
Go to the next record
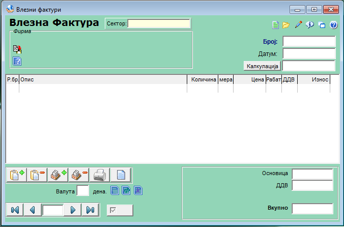(73, 210)
